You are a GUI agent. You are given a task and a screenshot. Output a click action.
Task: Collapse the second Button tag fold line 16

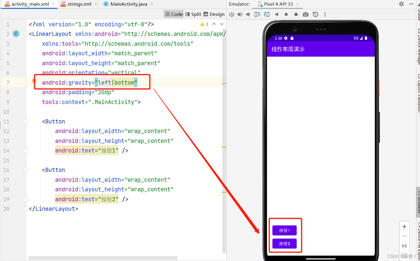(x=26, y=170)
